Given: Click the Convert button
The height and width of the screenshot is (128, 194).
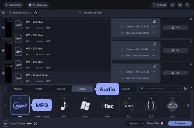Looking at the screenshot, I should (x=180, y=123).
